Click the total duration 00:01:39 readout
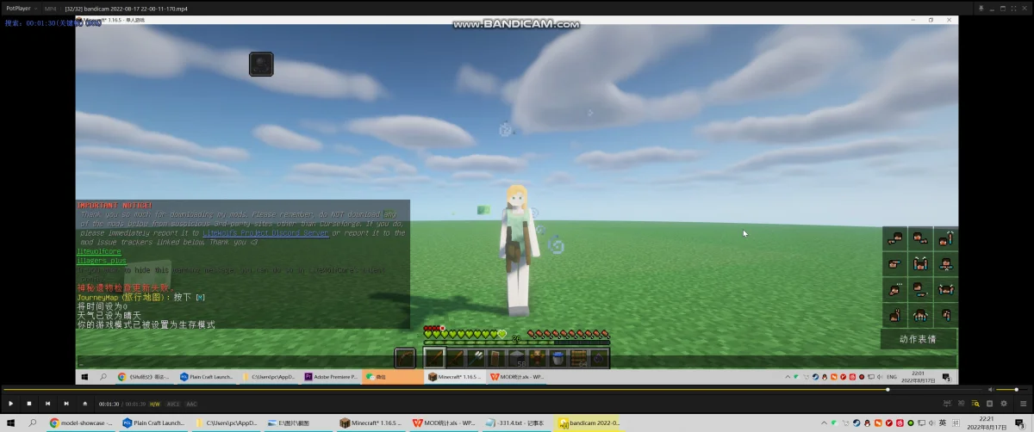 pyautogui.click(x=135, y=404)
